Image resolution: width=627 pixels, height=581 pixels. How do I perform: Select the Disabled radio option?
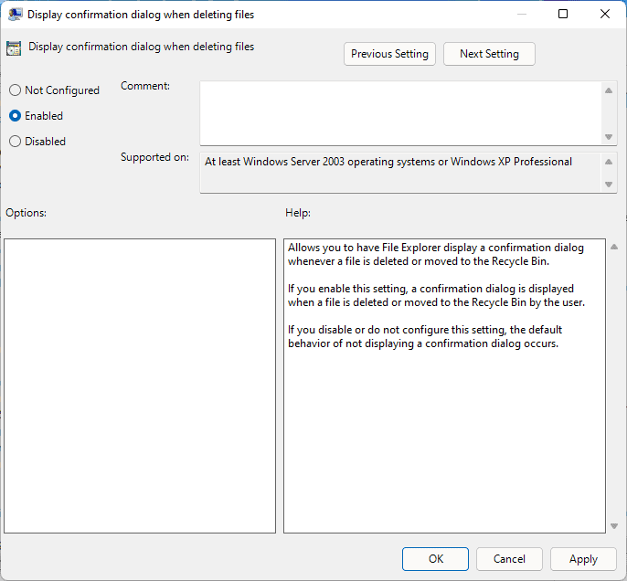[37, 142]
